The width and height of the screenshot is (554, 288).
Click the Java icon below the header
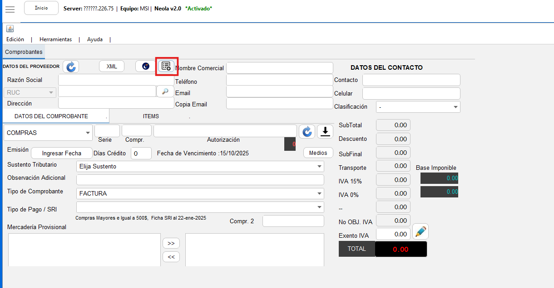click(10, 29)
